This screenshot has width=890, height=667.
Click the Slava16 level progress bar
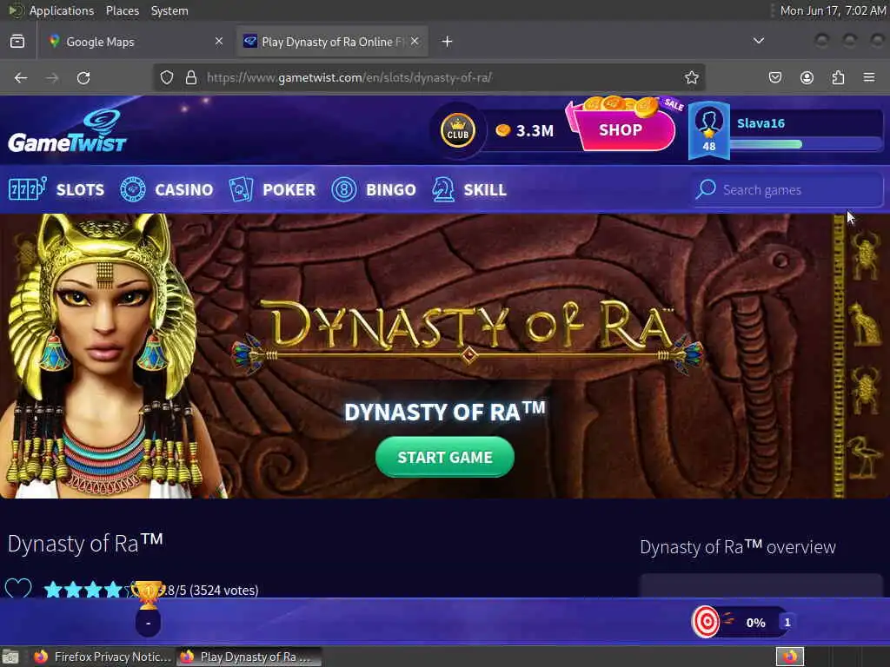point(806,144)
